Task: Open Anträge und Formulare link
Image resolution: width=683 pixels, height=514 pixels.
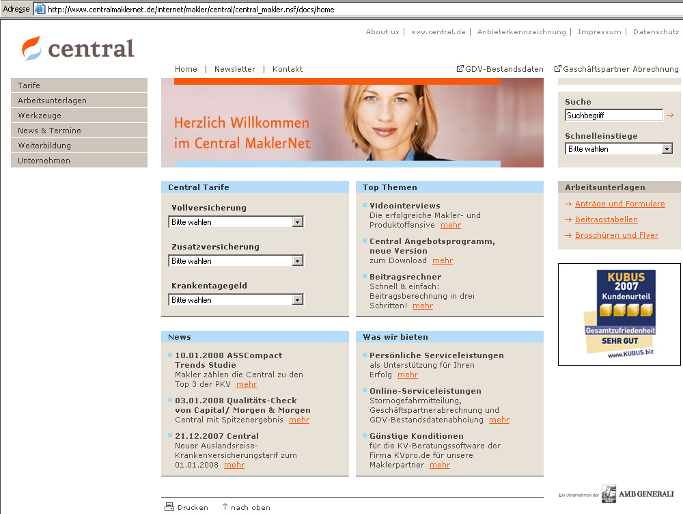Action: click(x=620, y=204)
